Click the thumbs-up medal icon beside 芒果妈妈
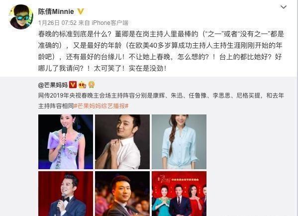Viewport: 298px width, 216px height. coord(82,85)
